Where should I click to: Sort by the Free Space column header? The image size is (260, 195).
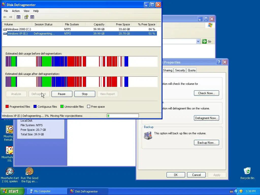[119, 24]
